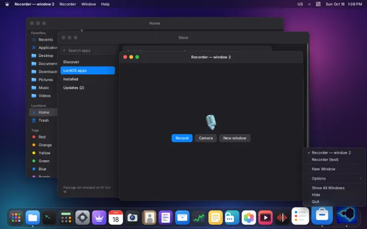
Task: Select Home location in the Home sidebar
Action: point(43,112)
